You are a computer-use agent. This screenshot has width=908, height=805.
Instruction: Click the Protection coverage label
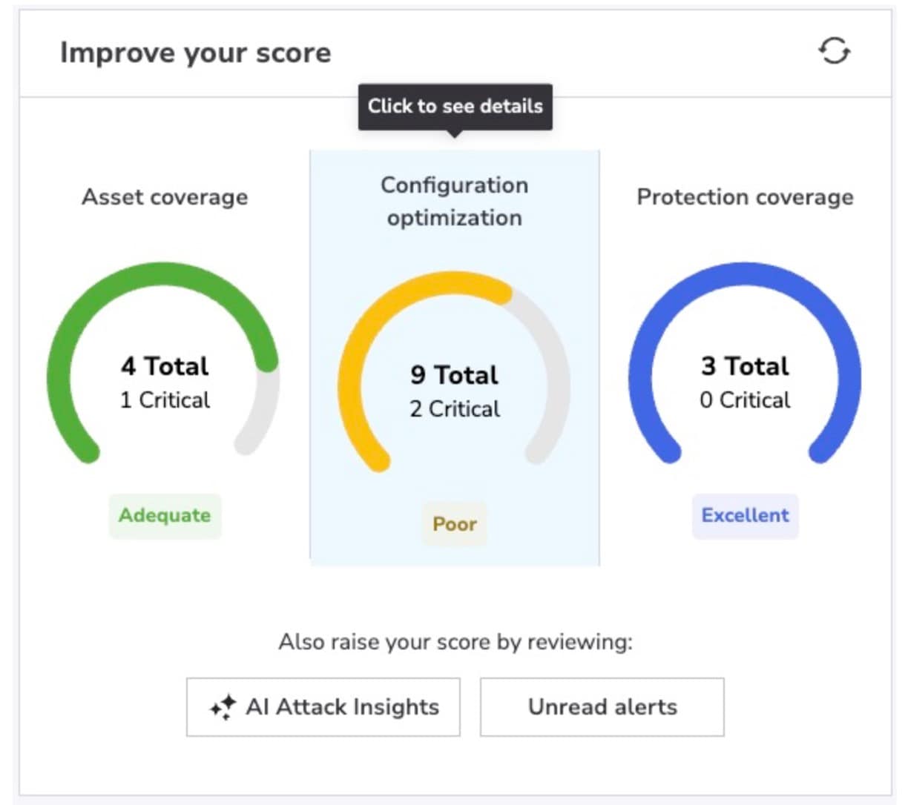746,197
